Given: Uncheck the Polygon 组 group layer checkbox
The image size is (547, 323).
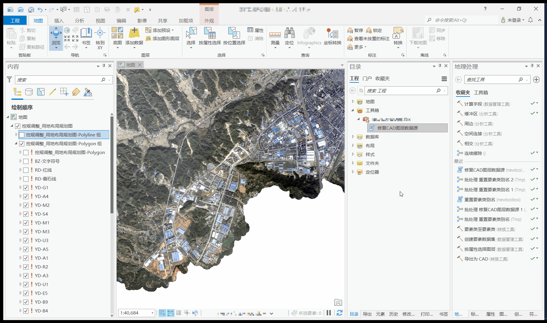Looking at the screenshot, I should 22,143.
